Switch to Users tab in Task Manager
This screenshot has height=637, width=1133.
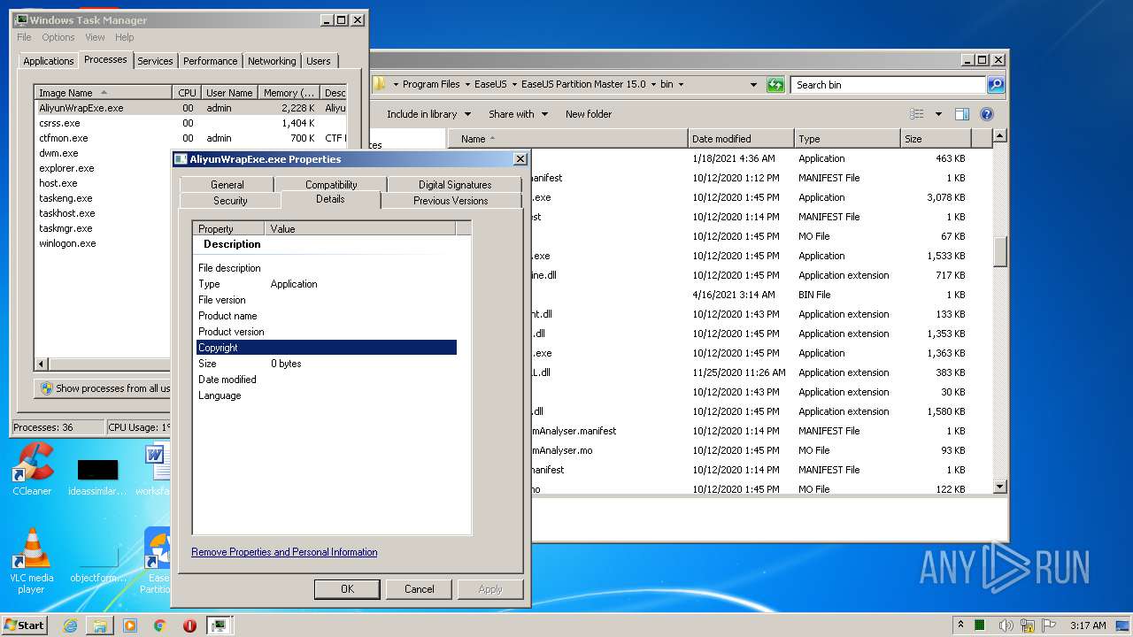coord(319,61)
